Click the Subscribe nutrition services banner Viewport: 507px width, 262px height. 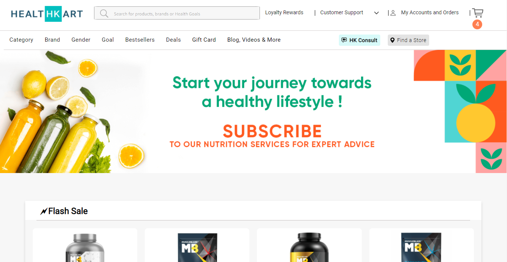tap(254, 111)
